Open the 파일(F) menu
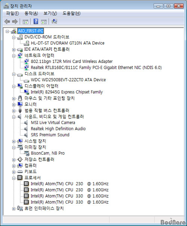Screen dimensions: 187x226 12,13
